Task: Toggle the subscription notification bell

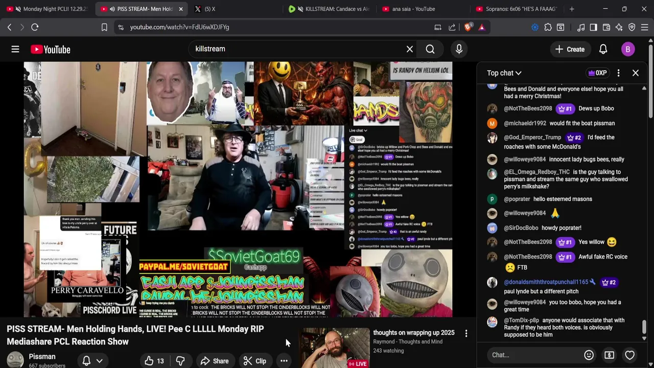Action: click(86, 361)
